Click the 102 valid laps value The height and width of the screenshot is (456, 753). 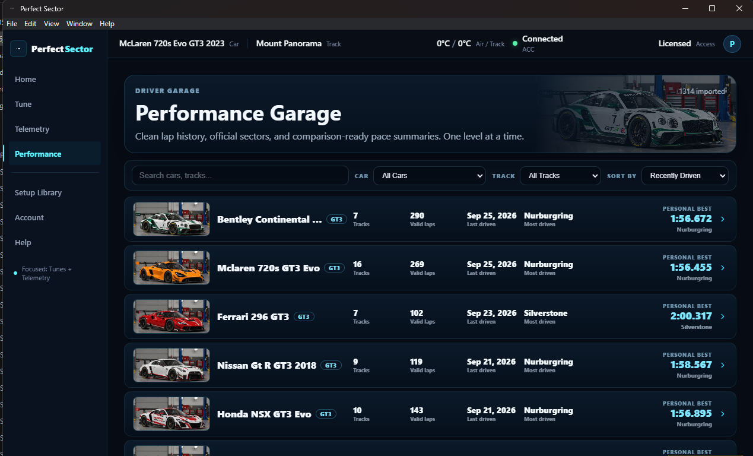click(x=417, y=313)
